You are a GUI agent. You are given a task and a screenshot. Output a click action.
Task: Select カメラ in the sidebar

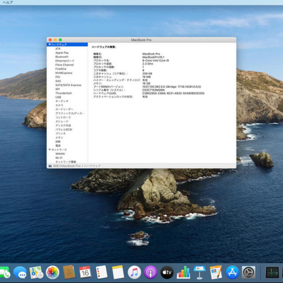tap(59, 105)
